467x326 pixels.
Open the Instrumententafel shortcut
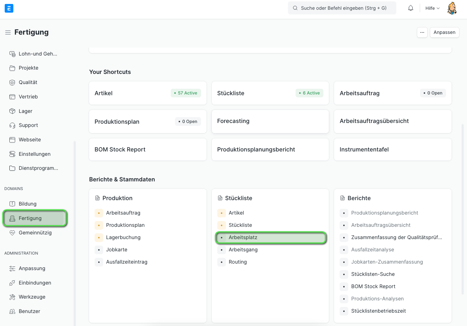(393, 149)
